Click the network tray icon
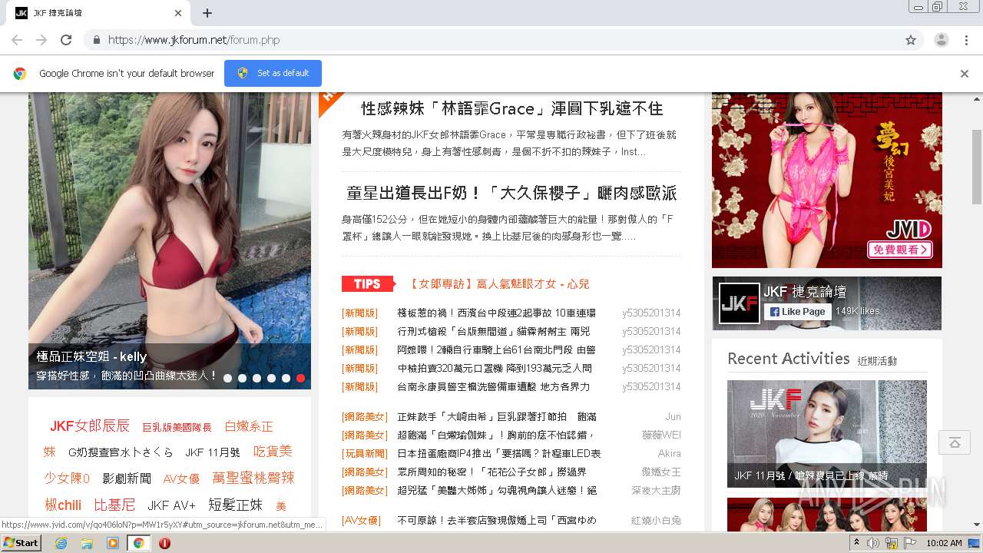The image size is (983, 553). [x=892, y=543]
